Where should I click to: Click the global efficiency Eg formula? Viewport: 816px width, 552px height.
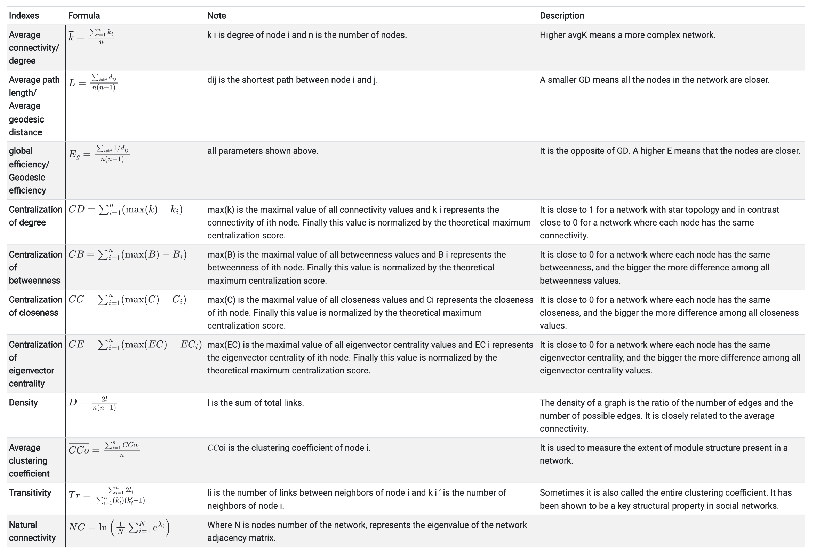pyautogui.click(x=99, y=153)
